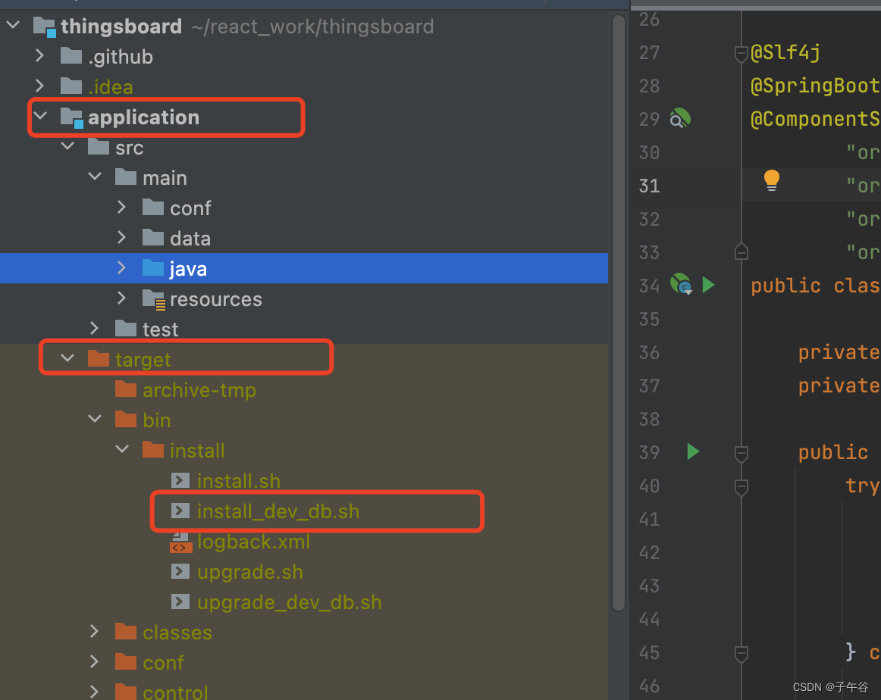Run the class from line 34 gutter arrow
881x700 pixels.
point(708,285)
